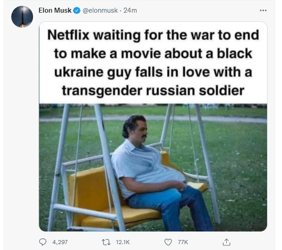Click the reply speech bubble icon
This screenshot has height=250, width=282.
43,242
